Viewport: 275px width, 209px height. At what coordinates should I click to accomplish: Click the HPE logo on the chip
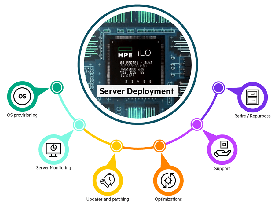tap(125, 53)
